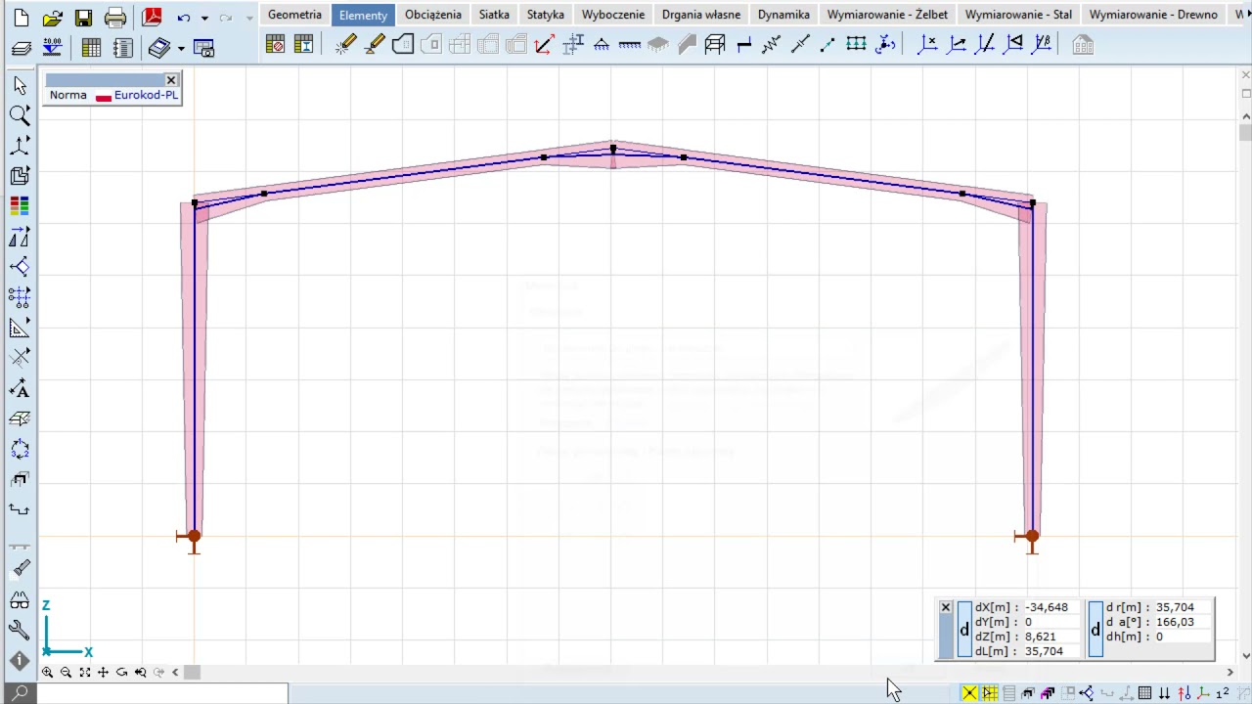
Task: Switch to the Dynamika tab
Action: coord(783,15)
